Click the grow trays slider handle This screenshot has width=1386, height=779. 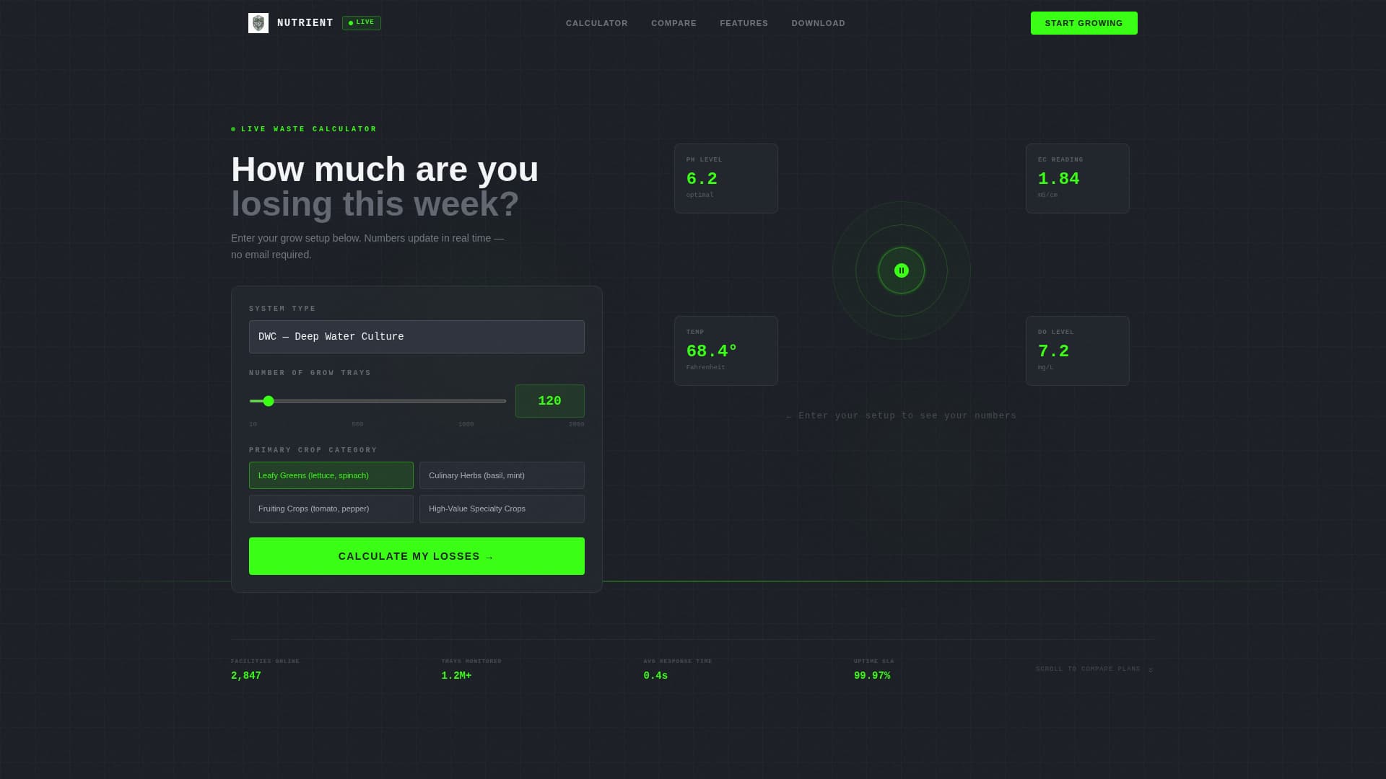[269, 401]
